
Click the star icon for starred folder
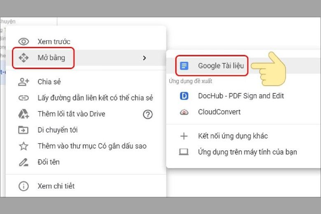pyautogui.click(x=23, y=146)
